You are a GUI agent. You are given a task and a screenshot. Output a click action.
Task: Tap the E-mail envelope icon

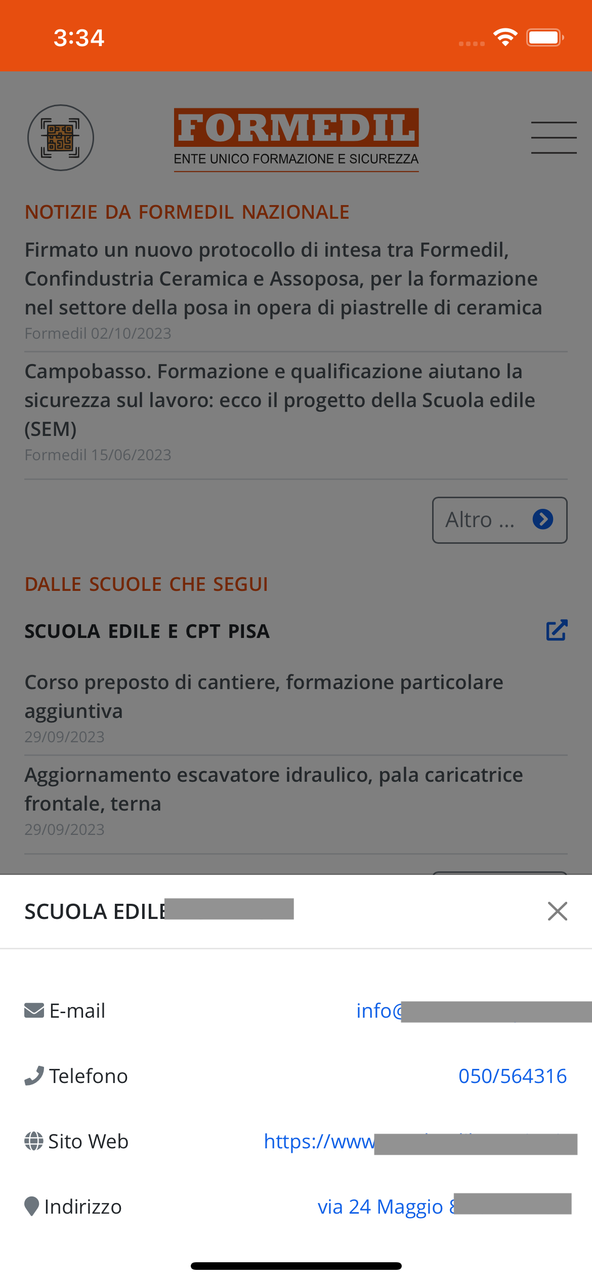(34, 1011)
